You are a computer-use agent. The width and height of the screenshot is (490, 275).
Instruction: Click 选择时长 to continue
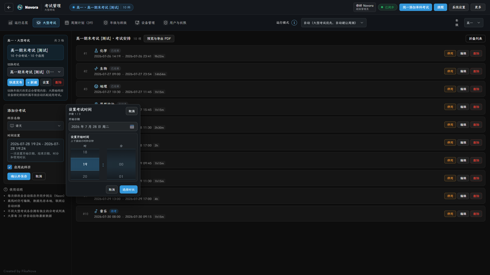pyautogui.click(x=129, y=189)
